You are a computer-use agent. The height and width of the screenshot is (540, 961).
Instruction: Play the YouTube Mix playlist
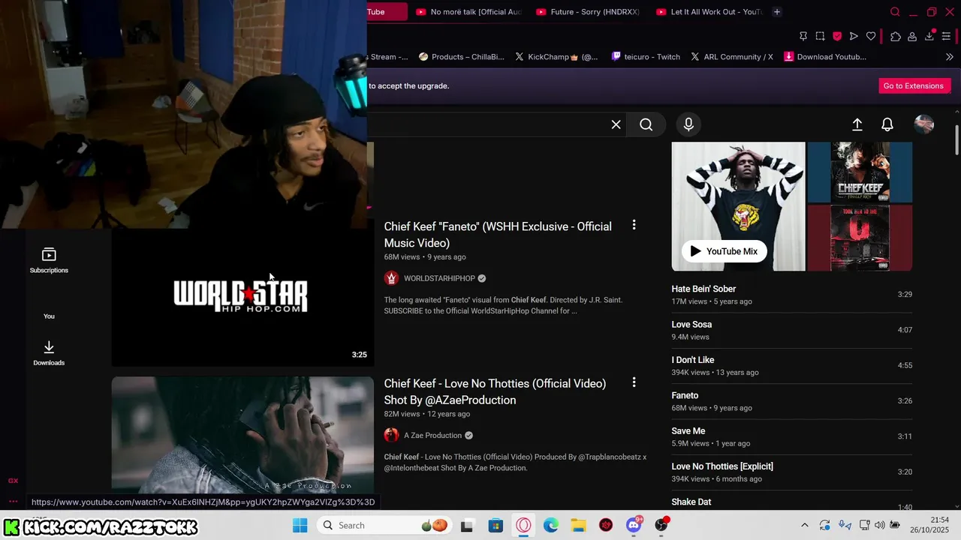point(725,251)
